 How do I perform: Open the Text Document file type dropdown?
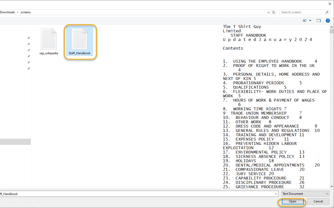pyautogui.click(x=305, y=194)
